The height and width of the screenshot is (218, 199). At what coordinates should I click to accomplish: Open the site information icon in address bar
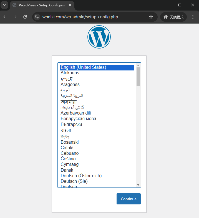pyautogui.click(x=37, y=17)
